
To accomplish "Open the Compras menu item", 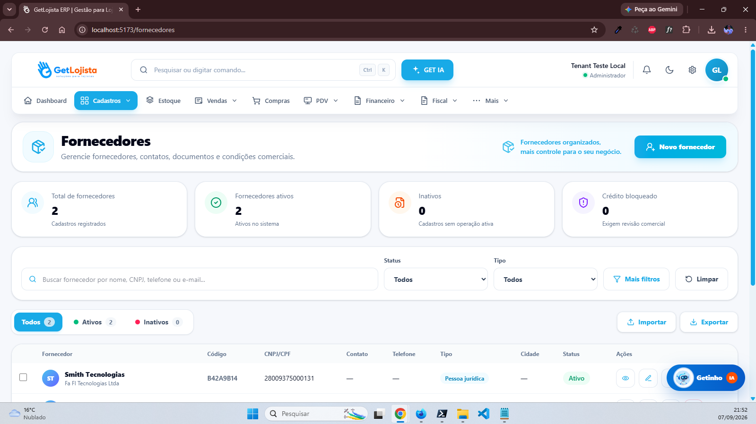I will pyautogui.click(x=271, y=101).
